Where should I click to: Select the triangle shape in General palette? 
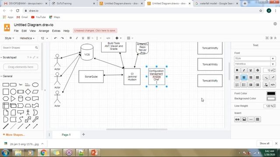click(13, 99)
